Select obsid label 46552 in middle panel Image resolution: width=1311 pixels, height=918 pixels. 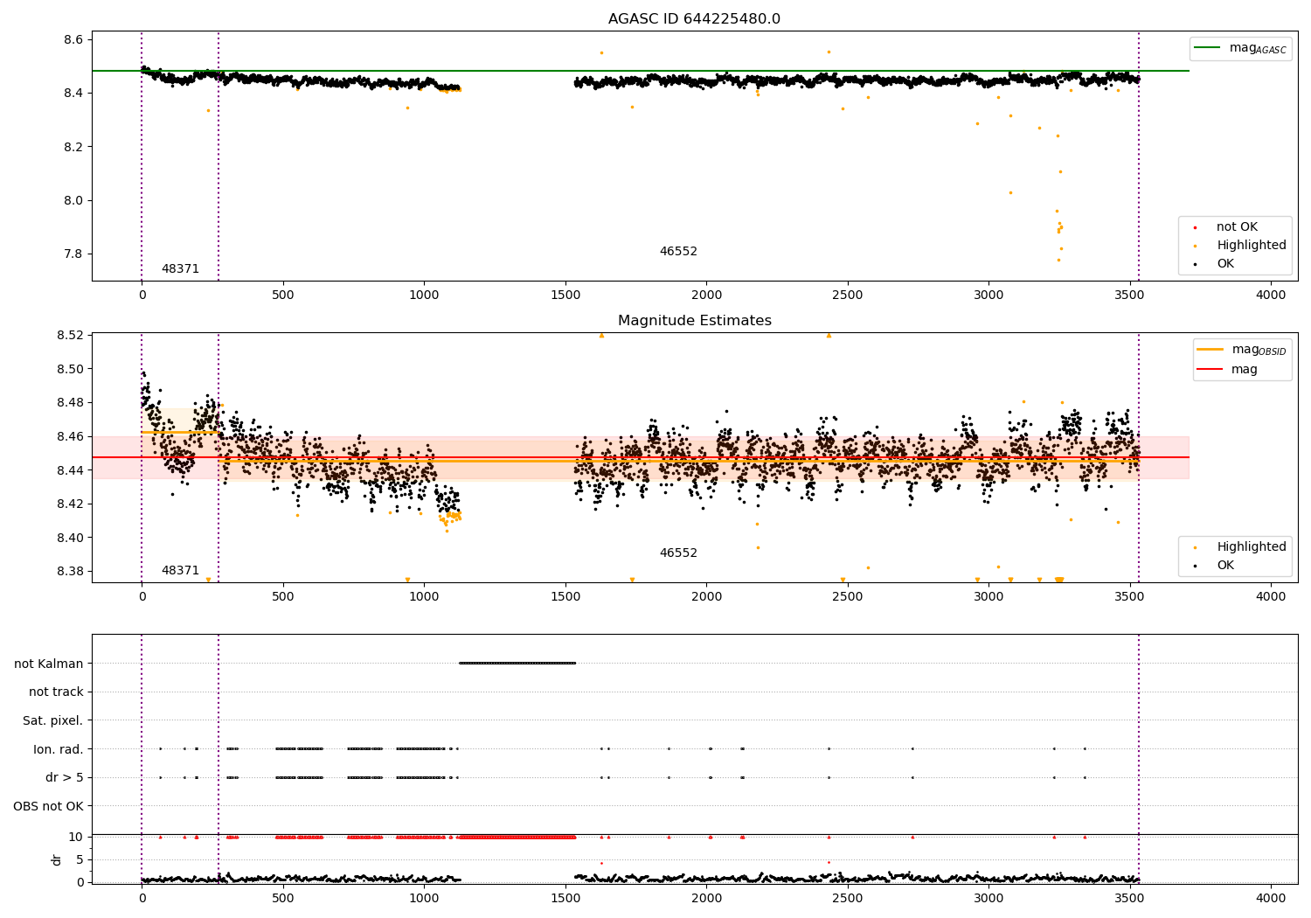coord(678,553)
